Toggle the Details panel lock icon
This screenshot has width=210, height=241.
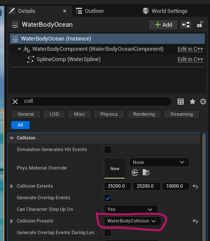pos(200,25)
